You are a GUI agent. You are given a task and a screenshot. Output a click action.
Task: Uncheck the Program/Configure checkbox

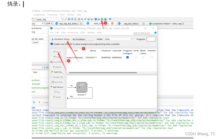(127, 57)
